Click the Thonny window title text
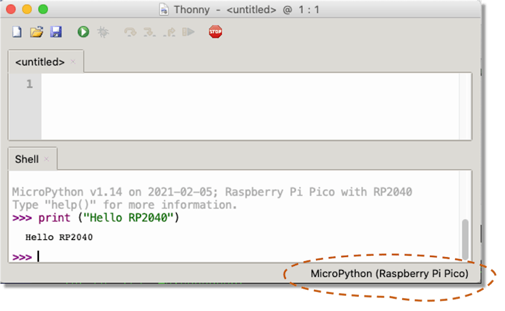The image size is (505, 311). point(246,10)
